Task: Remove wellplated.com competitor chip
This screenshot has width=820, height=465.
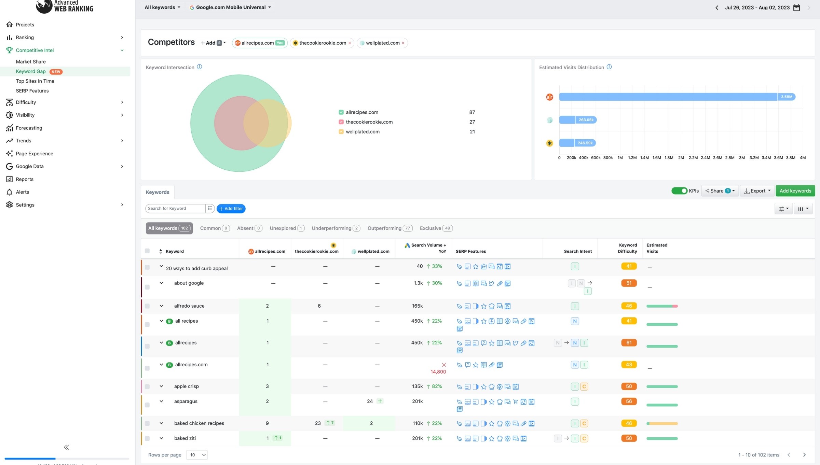Action: (403, 43)
